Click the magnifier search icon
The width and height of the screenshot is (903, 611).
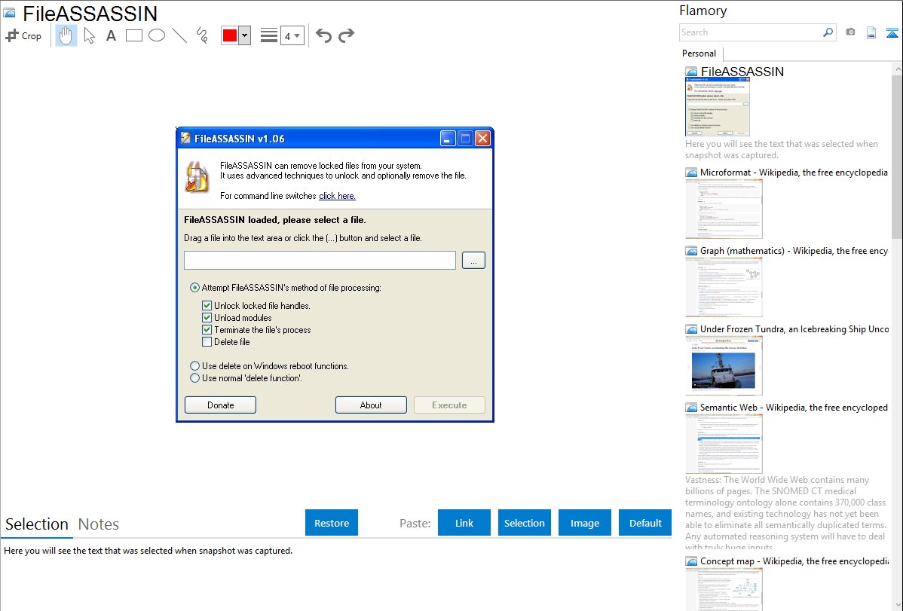(828, 32)
